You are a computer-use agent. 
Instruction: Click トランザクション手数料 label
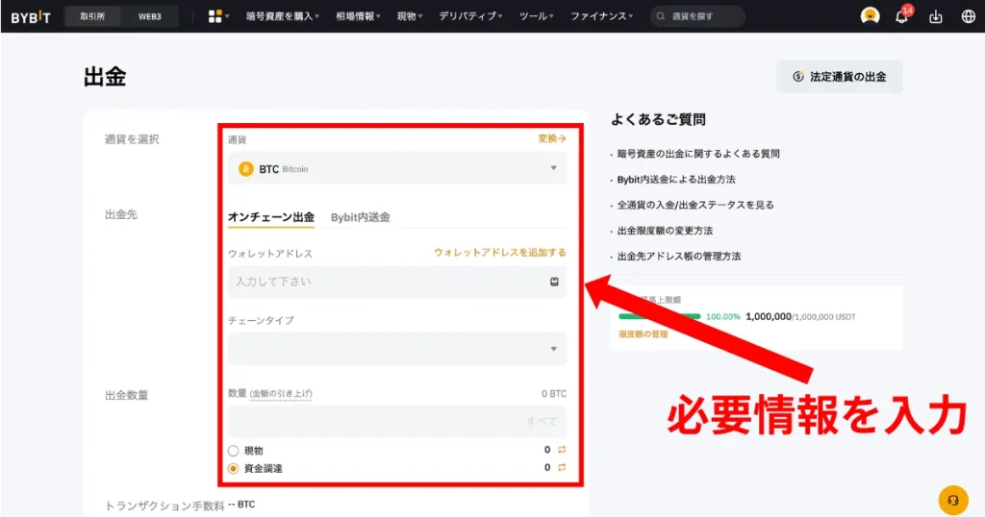pos(164,505)
